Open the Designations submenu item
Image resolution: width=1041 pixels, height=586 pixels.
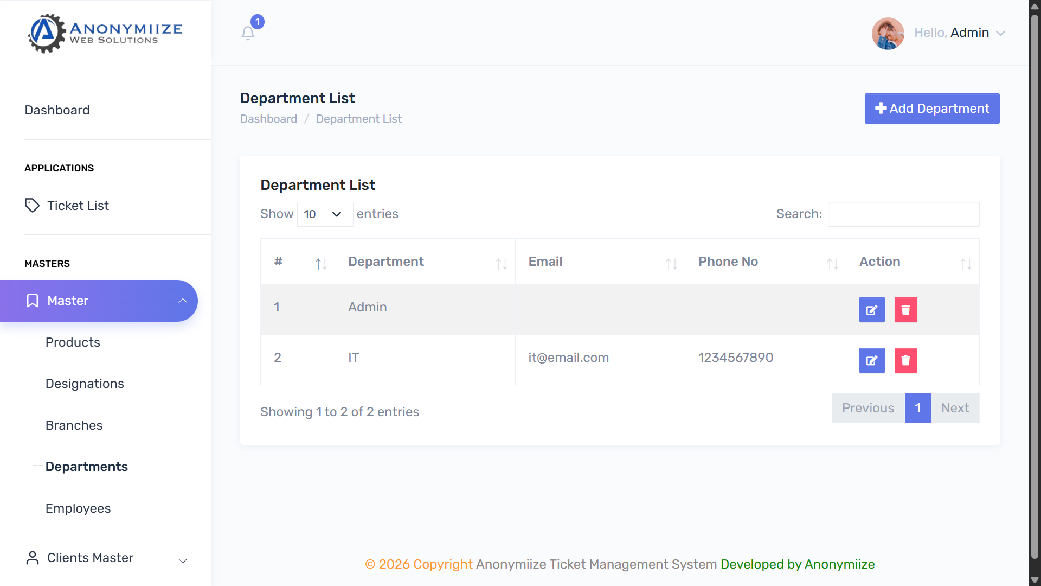(85, 384)
